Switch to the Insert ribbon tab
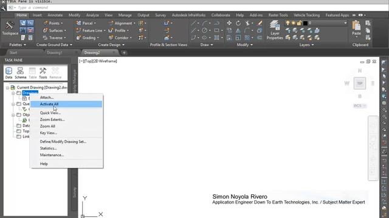Viewport: 389px width, 218px height. (x=37, y=15)
